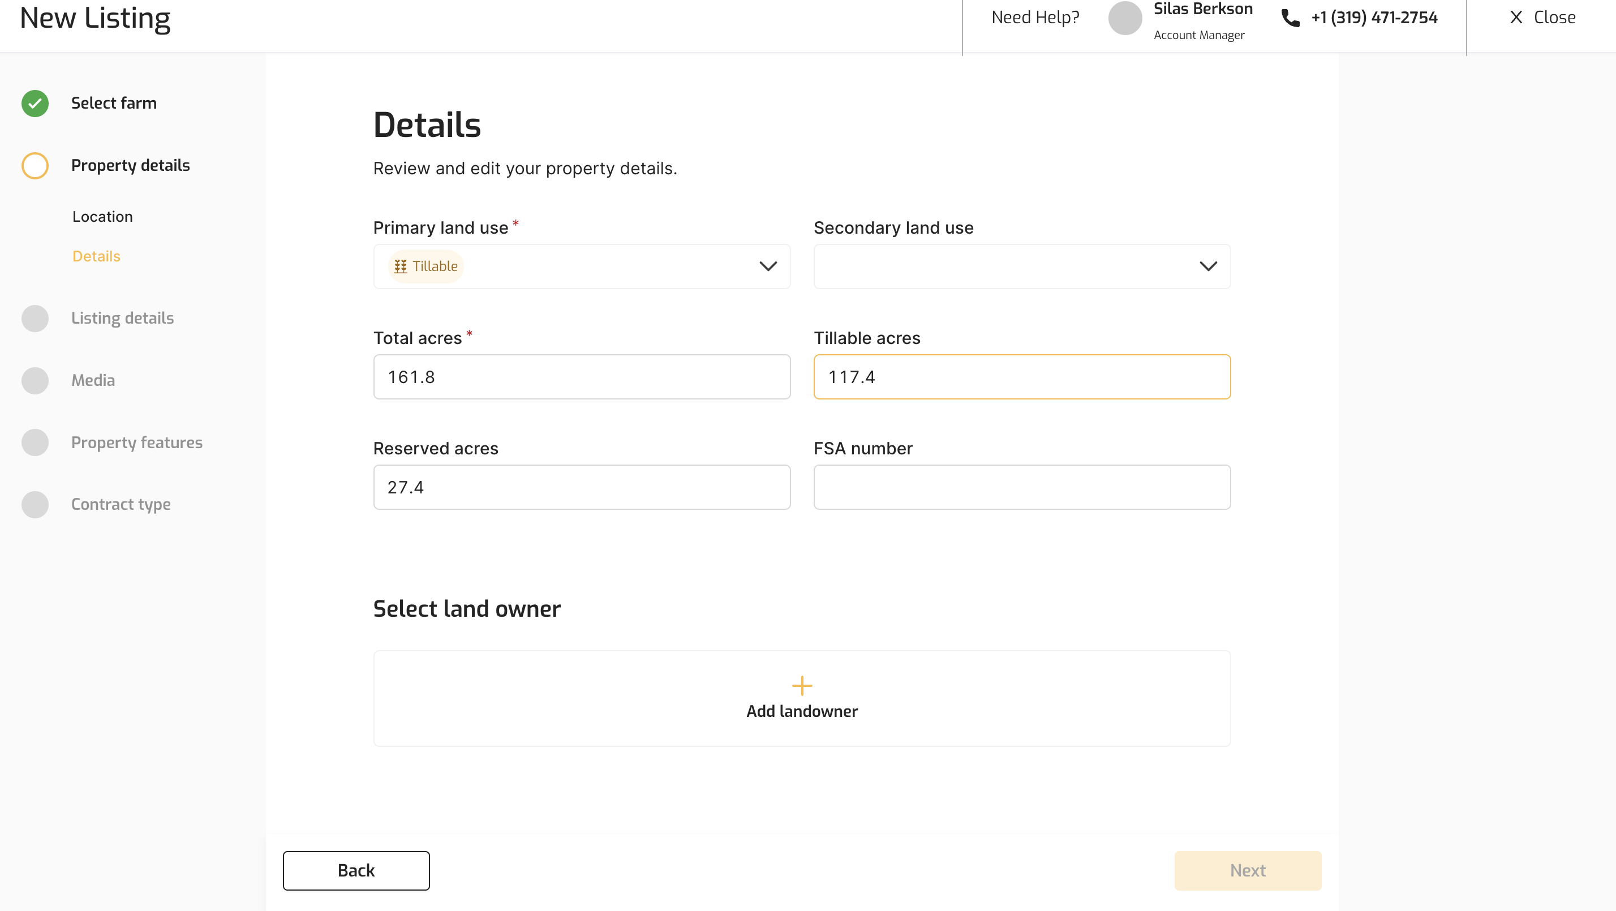Viewport: 1616px width, 911px height.
Task: Focus the FSA number field
Action: (x=1022, y=488)
